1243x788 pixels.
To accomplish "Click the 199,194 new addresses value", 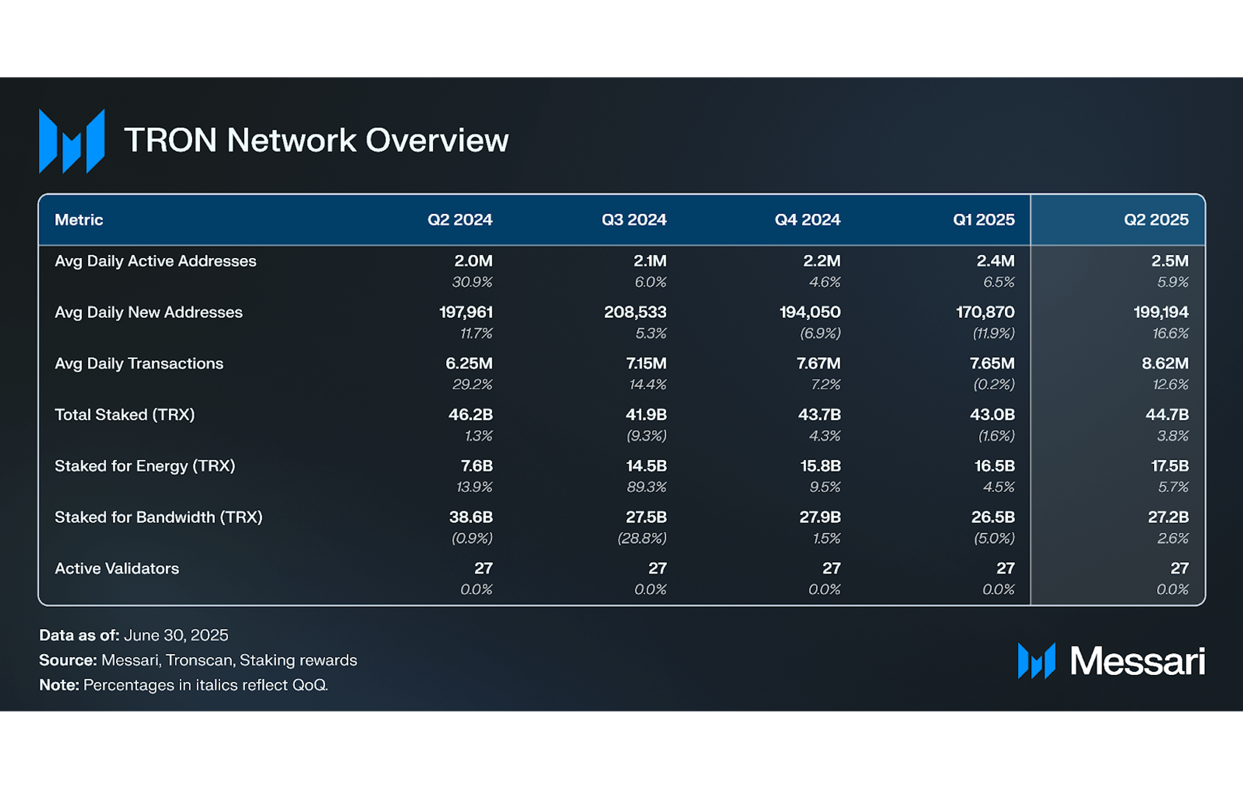I will tap(1161, 313).
